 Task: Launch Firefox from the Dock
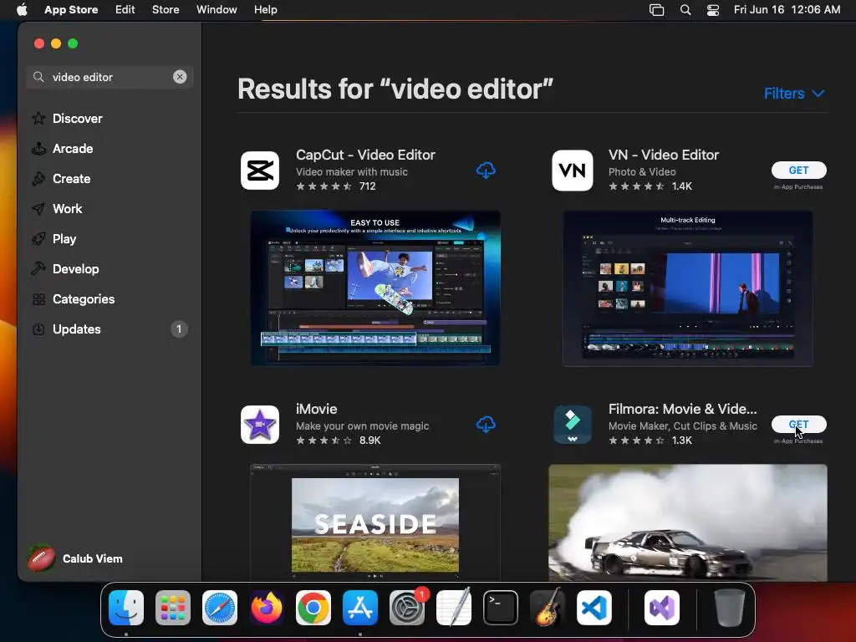(x=267, y=608)
